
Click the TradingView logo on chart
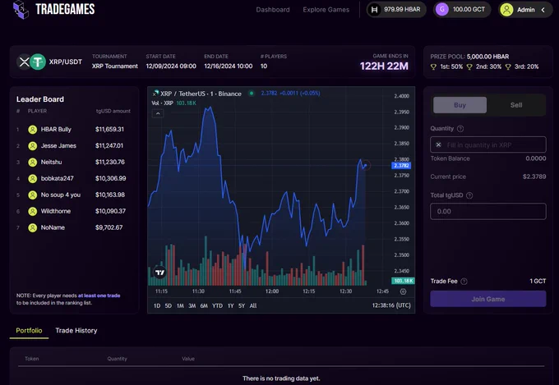(159, 273)
